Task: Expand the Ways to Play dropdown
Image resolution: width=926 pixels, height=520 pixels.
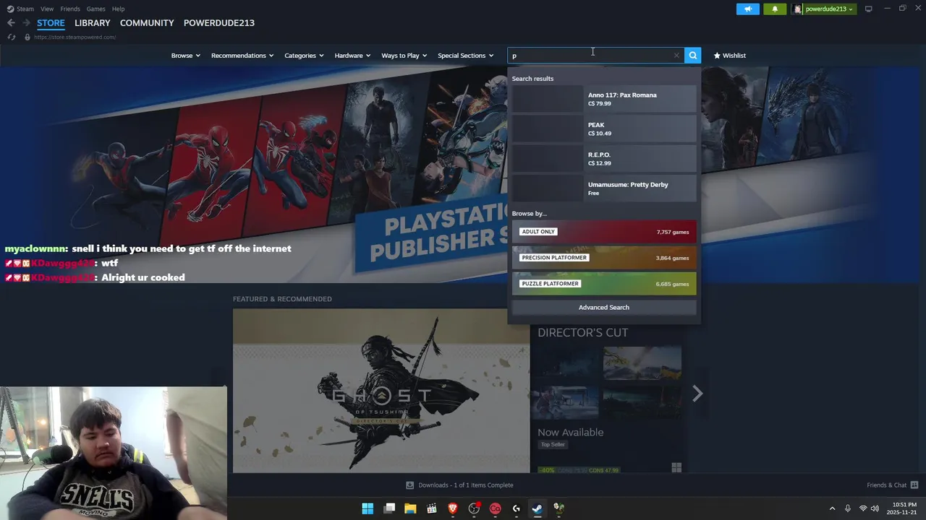Action: (404, 56)
